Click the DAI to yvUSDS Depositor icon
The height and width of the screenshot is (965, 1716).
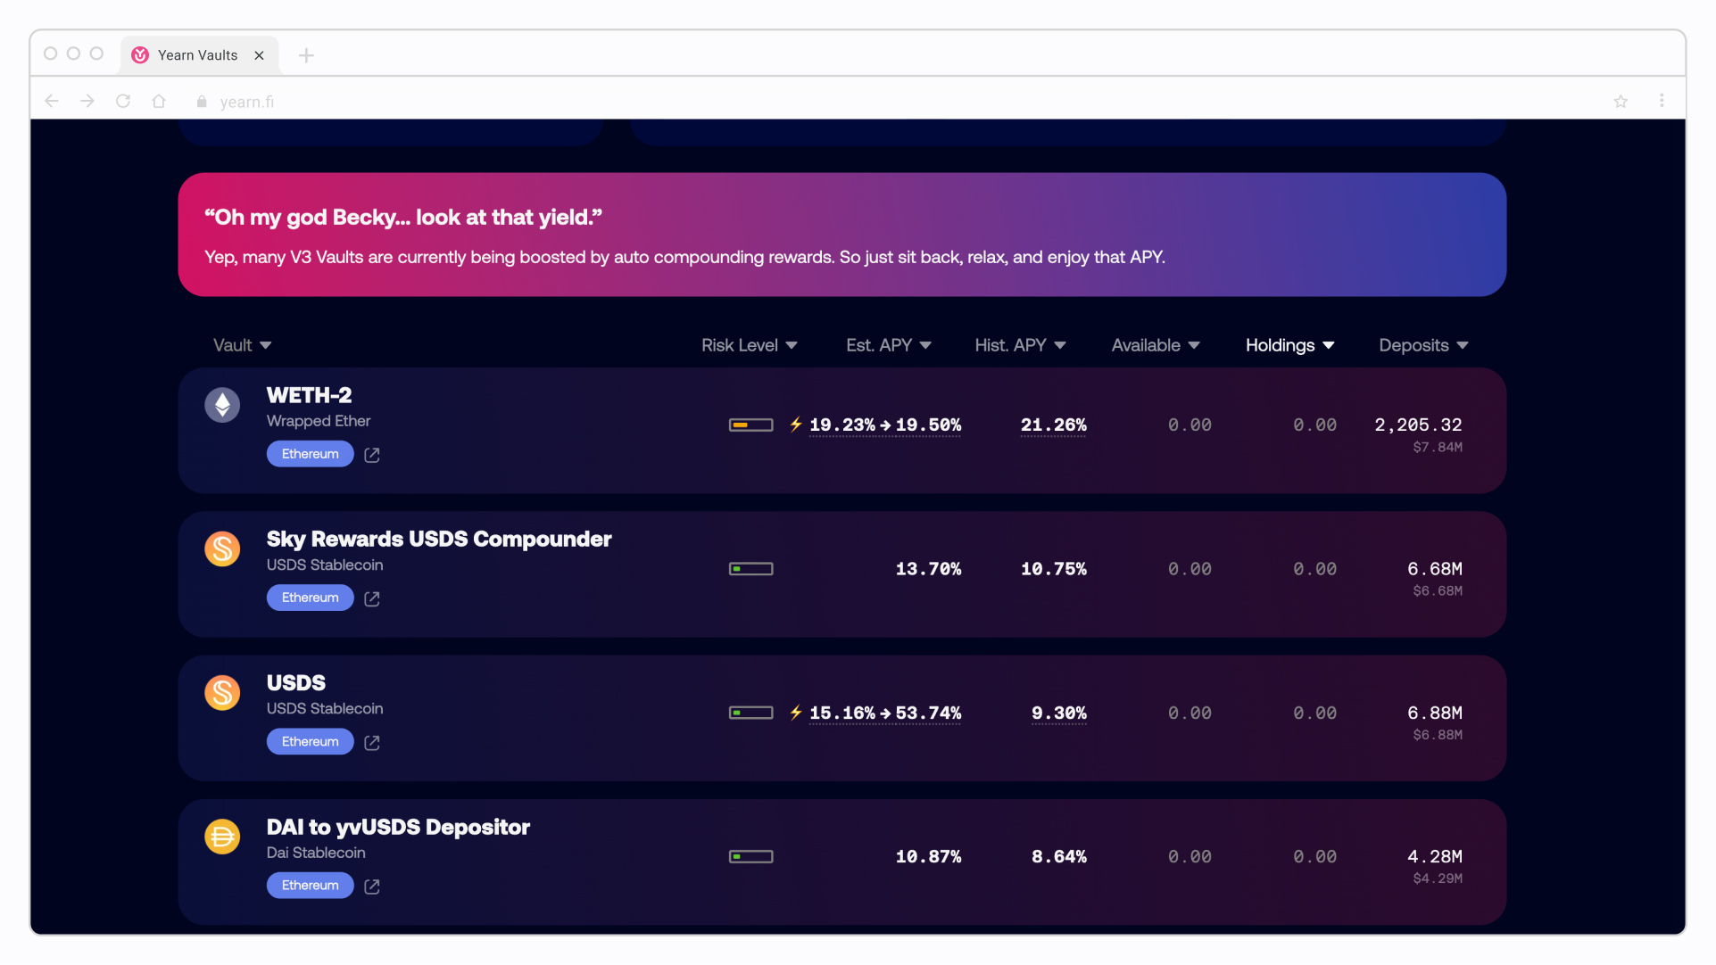[x=222, y=837]
